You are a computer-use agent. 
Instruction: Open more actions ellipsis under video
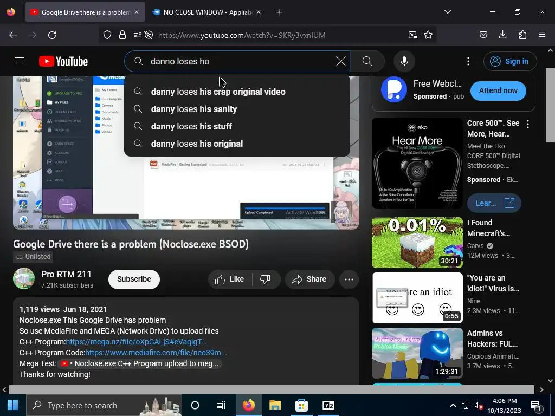coord(349,279)
